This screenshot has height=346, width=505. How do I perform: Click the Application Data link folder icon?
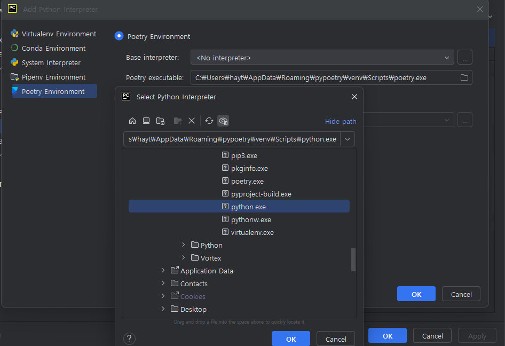(x=175, y=270)
